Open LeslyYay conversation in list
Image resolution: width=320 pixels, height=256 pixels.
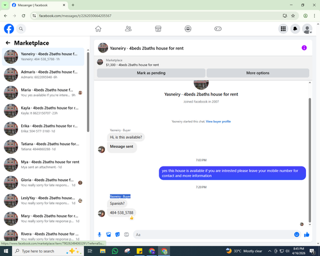point(43,200)
